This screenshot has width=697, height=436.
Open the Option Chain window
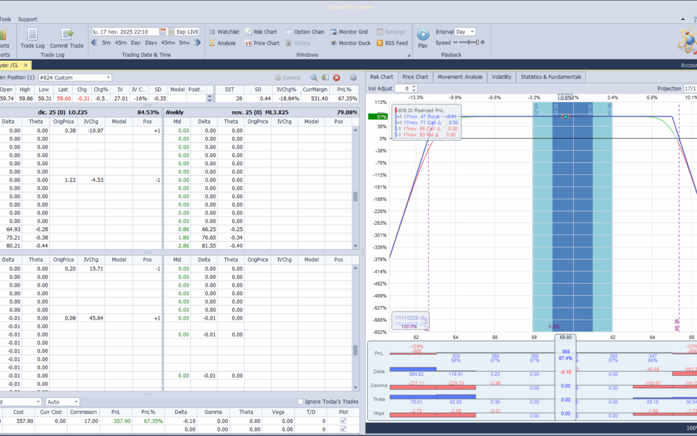point(305,32)
